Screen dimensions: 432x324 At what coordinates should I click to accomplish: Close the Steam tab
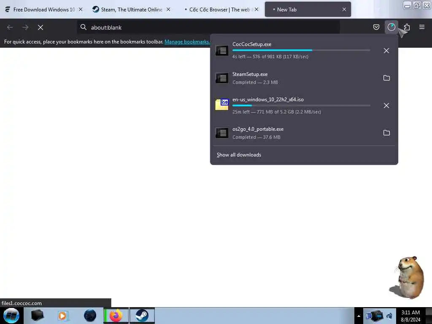tap(168, 9)
